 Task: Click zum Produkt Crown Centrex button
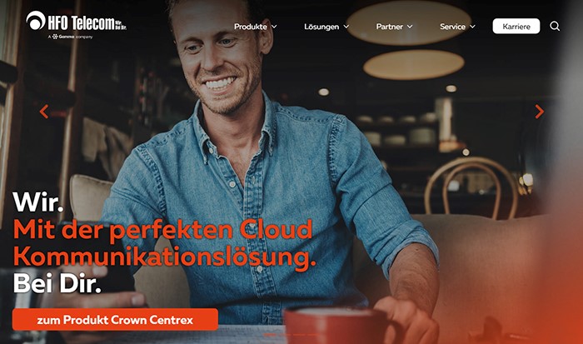115,320
